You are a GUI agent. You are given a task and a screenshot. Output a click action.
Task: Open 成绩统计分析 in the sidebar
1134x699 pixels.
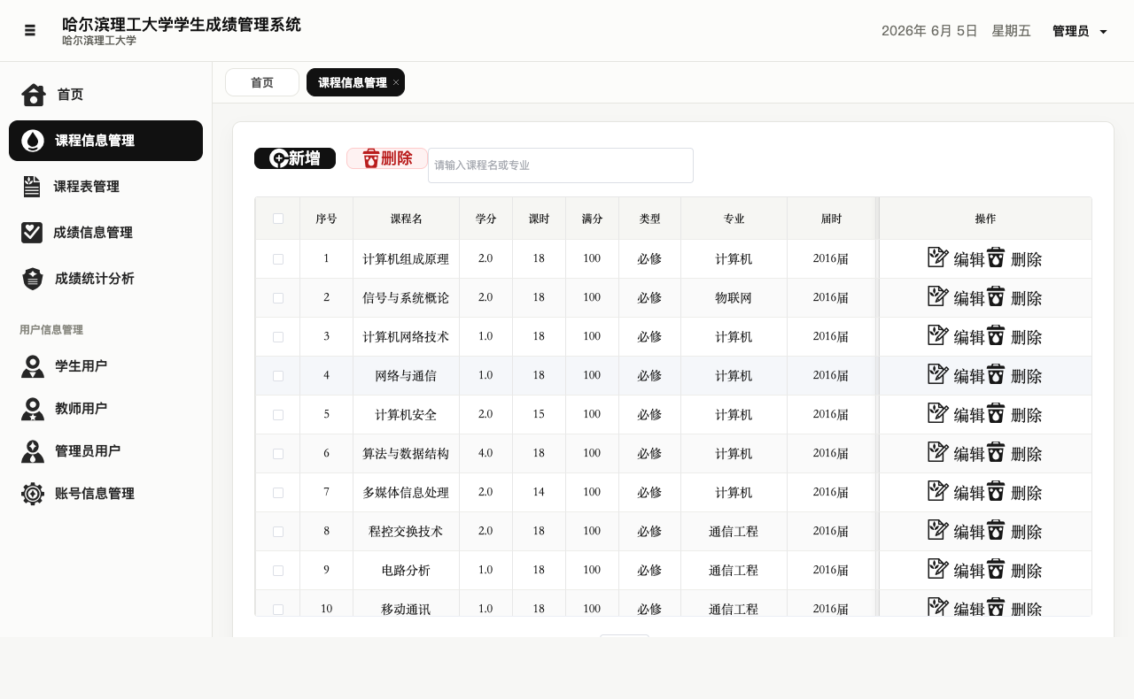(x=105, y=279)
